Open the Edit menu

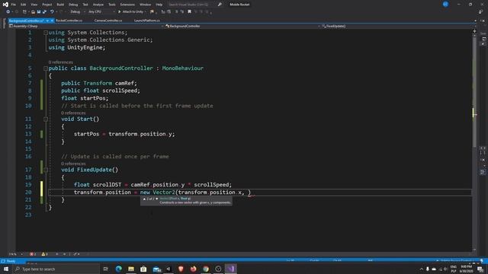[x=24, y=5]
